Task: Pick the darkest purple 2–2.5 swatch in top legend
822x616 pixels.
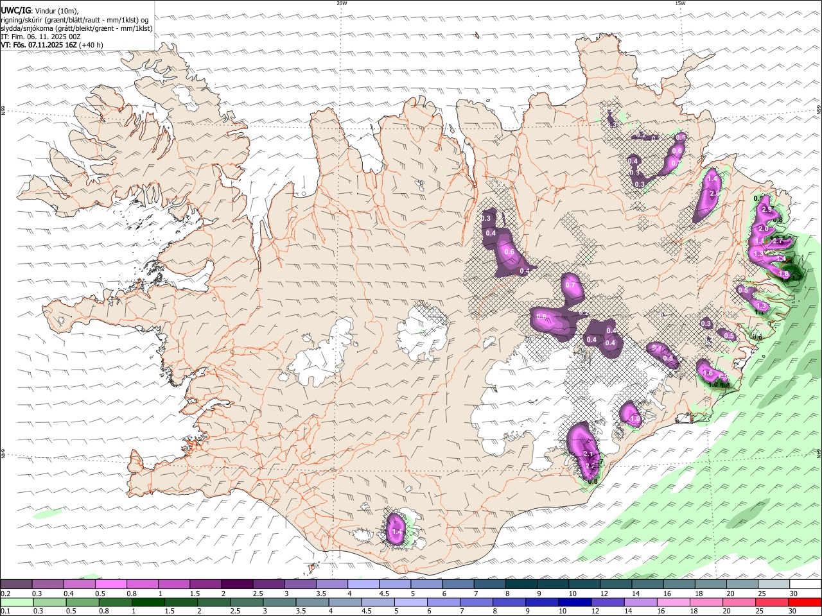Action: pos(236,585)
